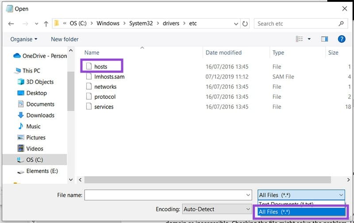Image resolution: width=354 pixels, height=223 pixels.
Task: Open Documents in sidebar
Action: (x=36, y=104)
